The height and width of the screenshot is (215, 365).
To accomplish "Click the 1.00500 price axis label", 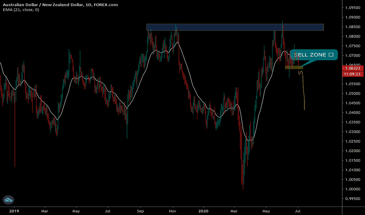I will 352,179.
